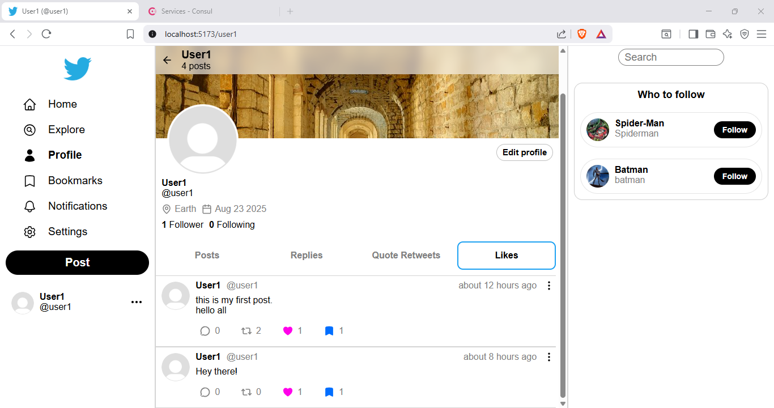Toggle bookmark on the "Hey there!" post
This screenshot has width=774, height=408.
click(329, 392)
